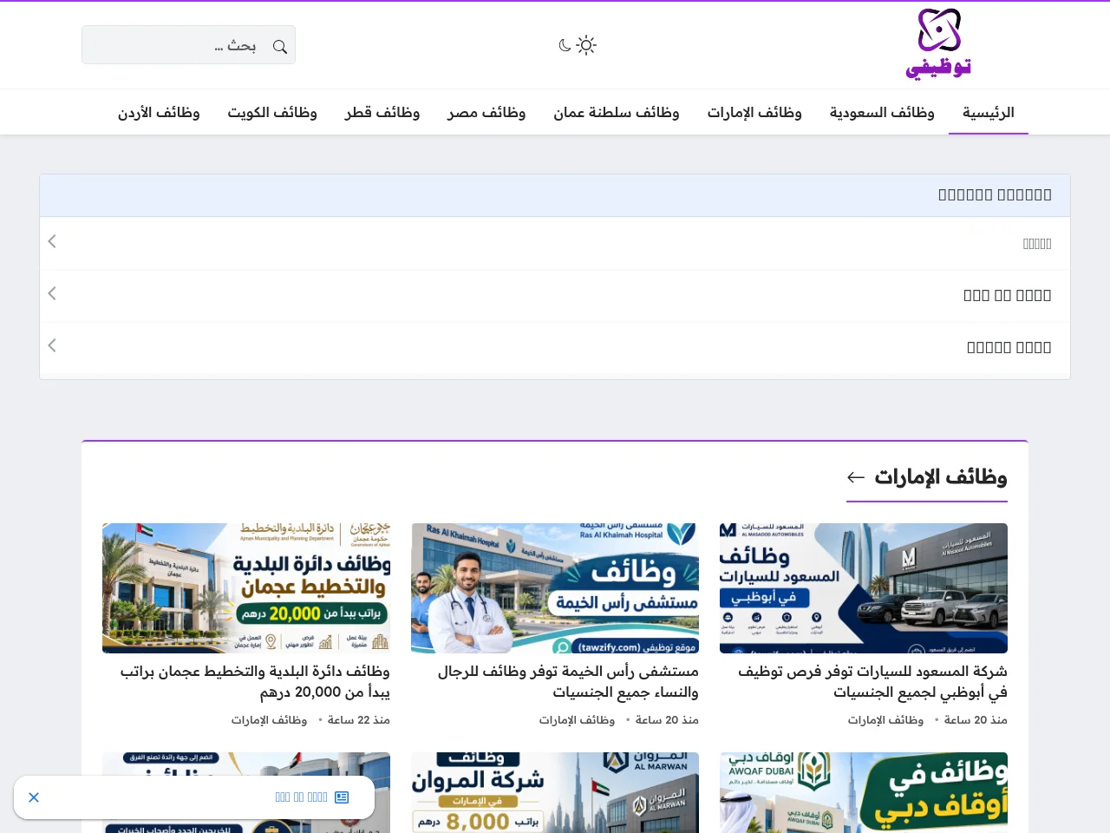This screenshot has height=833, width=1110.
Task: Click وظائف الإمارات tag under دائرة البلدية article
Action: pos(269,720)
